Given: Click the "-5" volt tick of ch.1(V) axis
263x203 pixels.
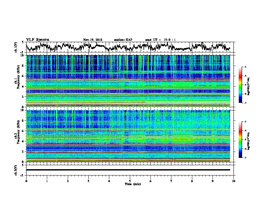Looking at the screenshot, I should [22, 52].
